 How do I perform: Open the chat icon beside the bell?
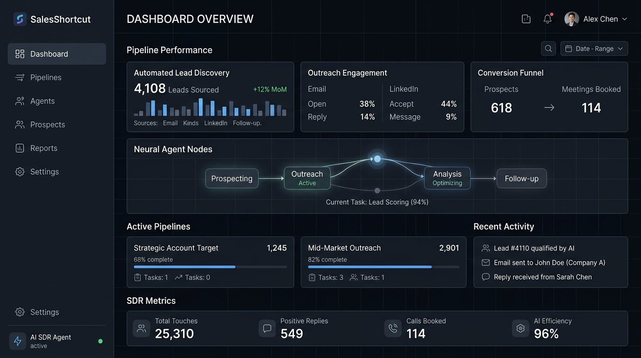pos(526,19)
